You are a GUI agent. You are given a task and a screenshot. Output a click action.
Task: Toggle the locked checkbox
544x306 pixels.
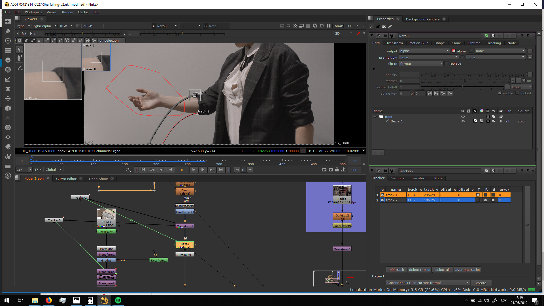517,93
